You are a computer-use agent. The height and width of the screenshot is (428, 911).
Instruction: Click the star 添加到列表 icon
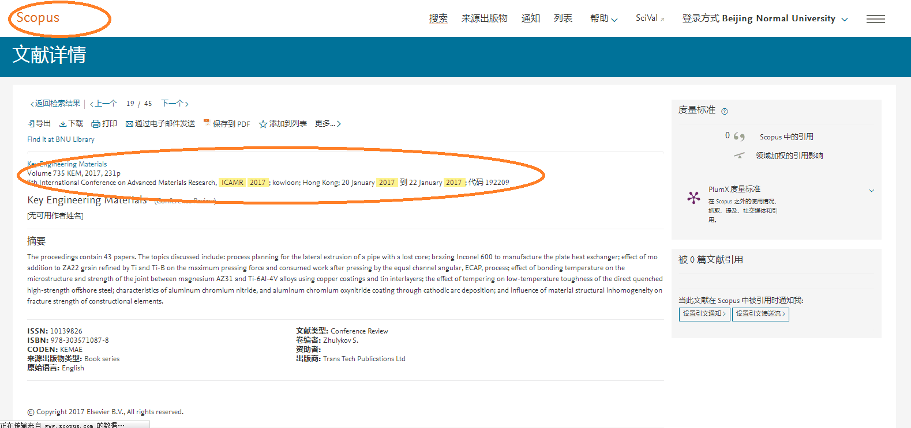(x=263, y=124)
